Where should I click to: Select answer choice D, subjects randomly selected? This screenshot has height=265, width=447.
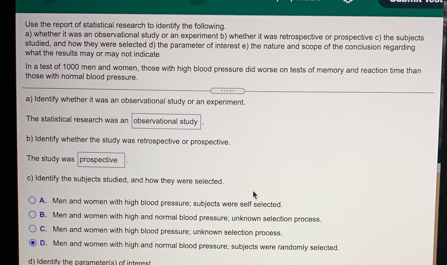pyautogui.click(x=32, y=243)
